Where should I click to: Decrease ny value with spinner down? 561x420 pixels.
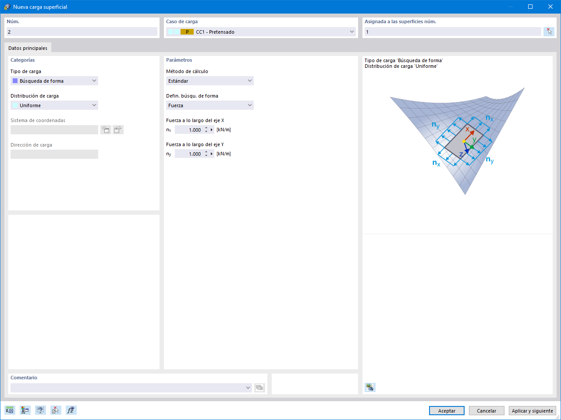tap(206, 156)
